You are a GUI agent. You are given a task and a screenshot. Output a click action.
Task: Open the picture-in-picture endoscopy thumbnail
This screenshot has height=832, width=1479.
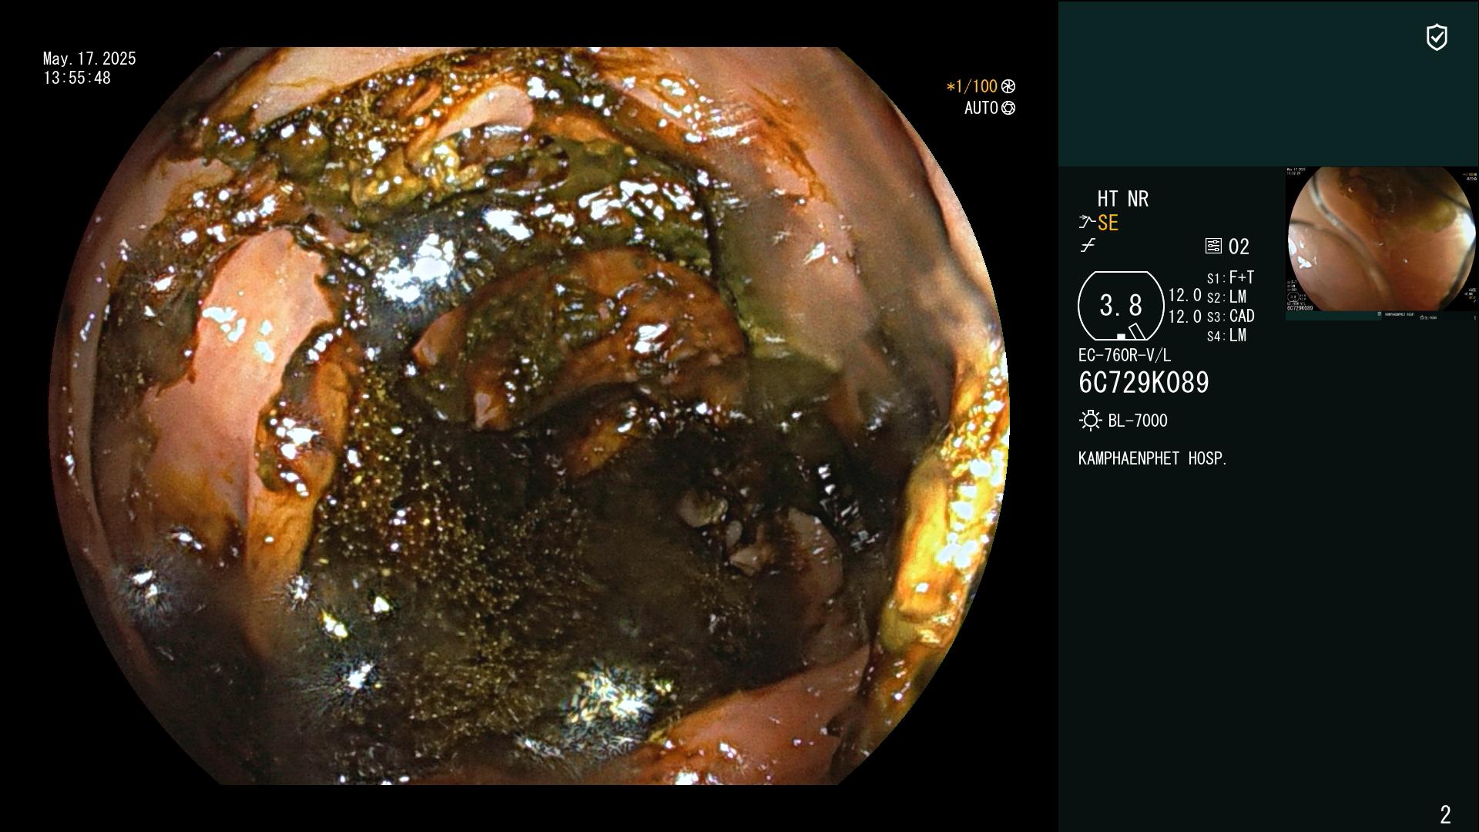1382,243
